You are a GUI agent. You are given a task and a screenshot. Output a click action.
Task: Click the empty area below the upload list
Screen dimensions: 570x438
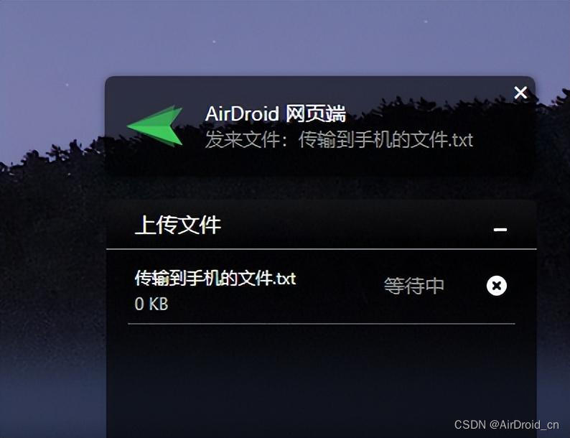pyautogui.click(x=322, y=378)
